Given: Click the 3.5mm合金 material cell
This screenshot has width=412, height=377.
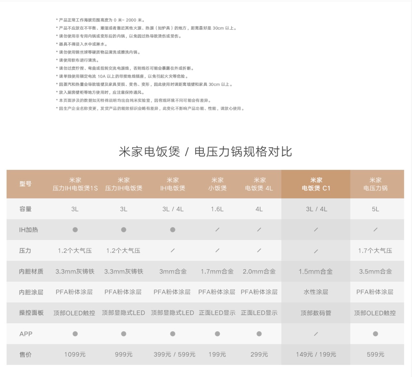Looking at the screenshot, I should (x=375, y=271).
